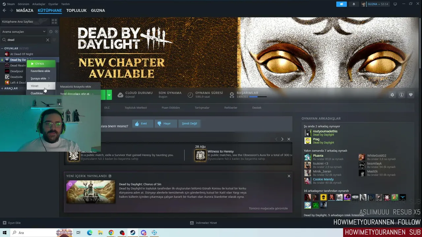Screen dimensions: 422x237
Task: Add Dead by Daylight to favorites heart
Action: click(411, 95)
